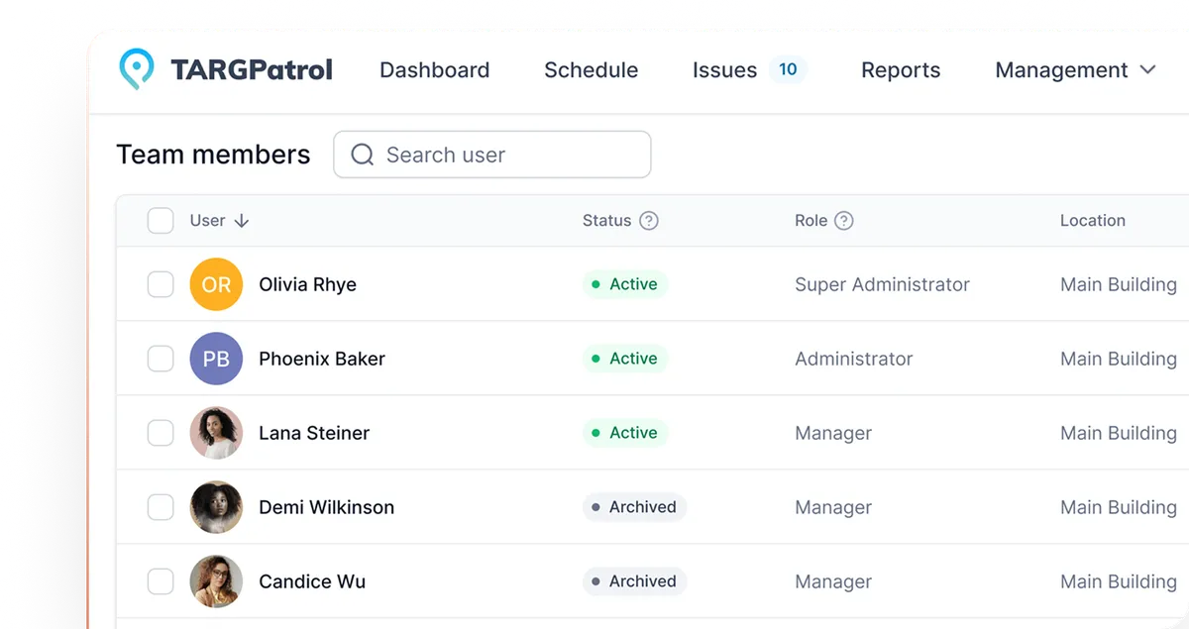Expand the Management dropdown menu
This screenshot has width=1189, height=629.
[x=1075, y=69]
